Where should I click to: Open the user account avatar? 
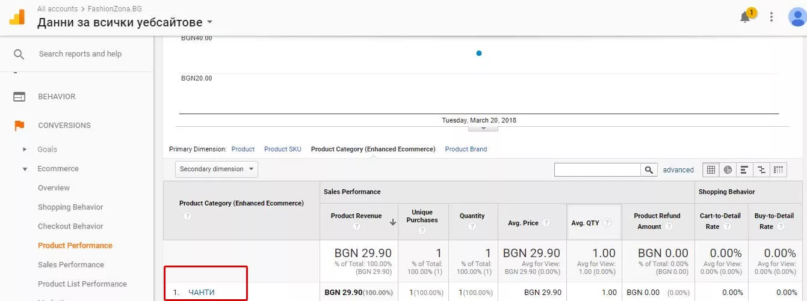tap(797, 17)
